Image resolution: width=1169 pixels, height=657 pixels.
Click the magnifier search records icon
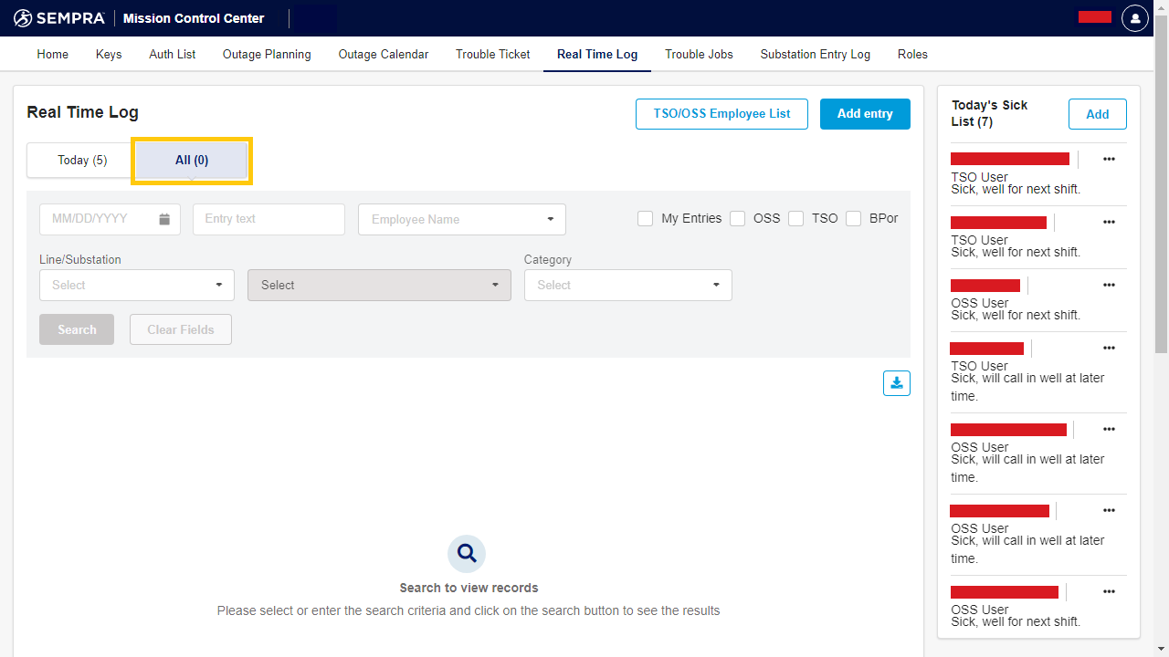tap(467, 553)
